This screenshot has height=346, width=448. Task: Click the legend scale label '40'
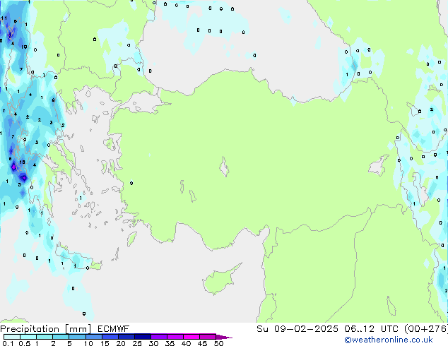[x=186, y=343]
